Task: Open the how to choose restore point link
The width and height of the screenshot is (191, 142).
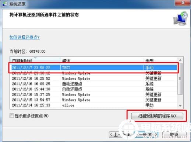Action: coord(25,37)
